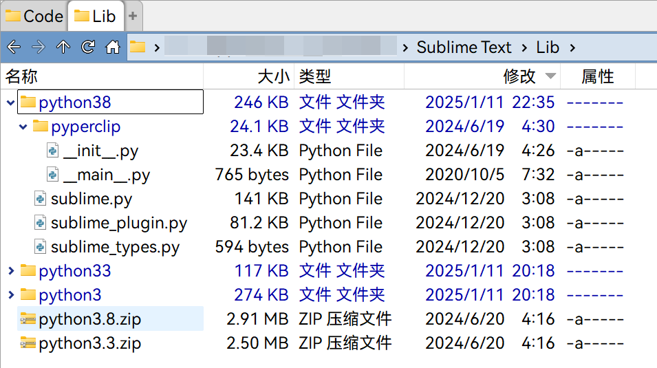Select the python3 folder name
657x368 pixels.
tap(70, 295)
